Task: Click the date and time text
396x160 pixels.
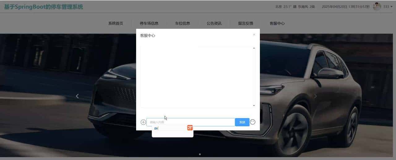Action: (346, 6)
